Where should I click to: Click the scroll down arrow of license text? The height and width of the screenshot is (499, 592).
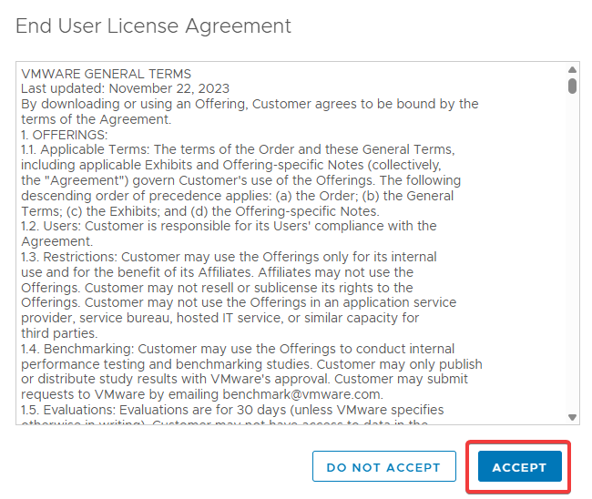(572, 417)
